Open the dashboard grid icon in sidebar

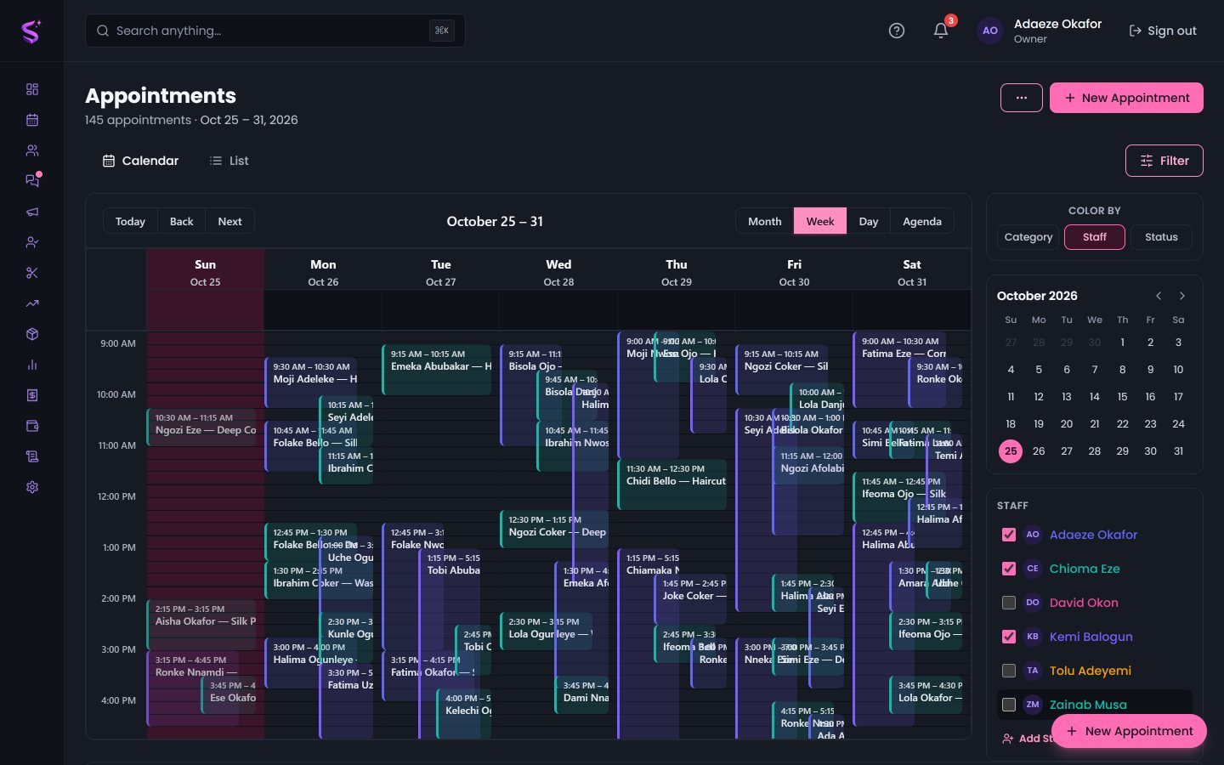(x=32, y=89)
